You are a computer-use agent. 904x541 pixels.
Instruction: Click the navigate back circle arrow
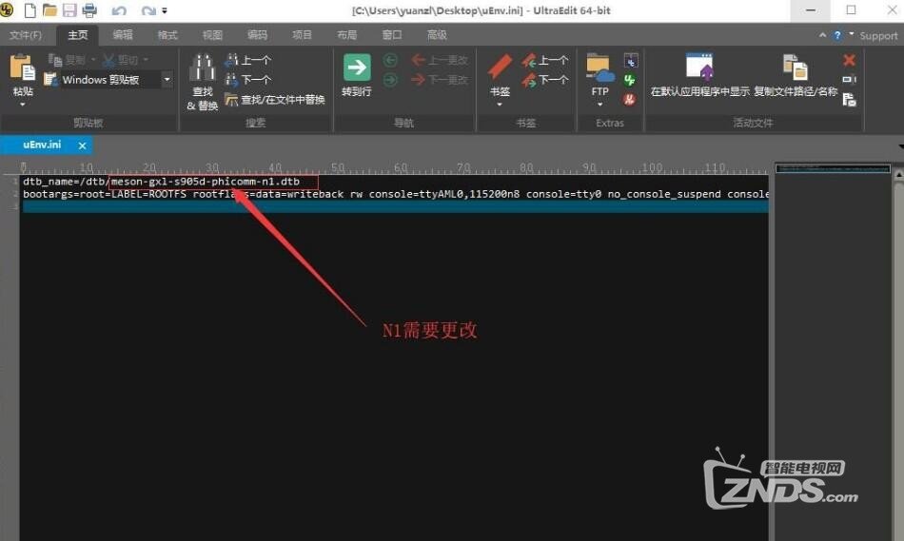coord(390,60)
